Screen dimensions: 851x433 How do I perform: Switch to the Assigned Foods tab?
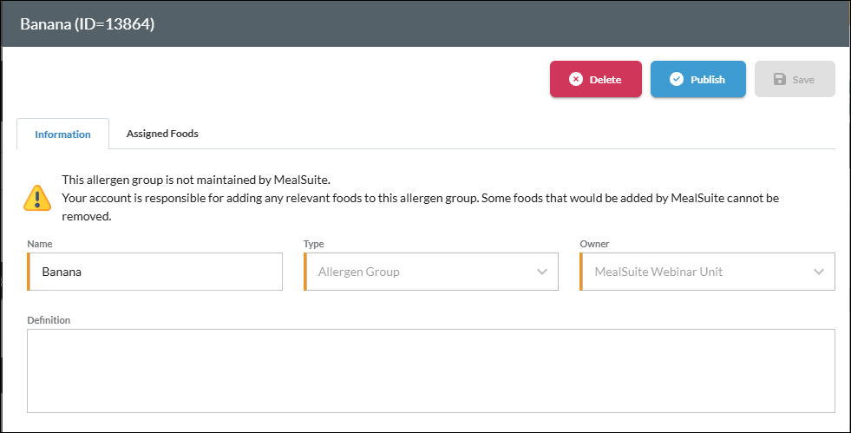[x=162, y=134]
